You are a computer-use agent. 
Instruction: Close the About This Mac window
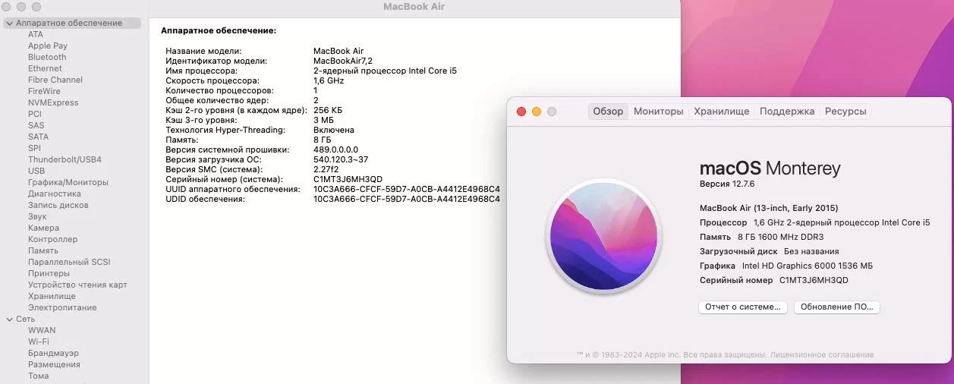point(521,112)
